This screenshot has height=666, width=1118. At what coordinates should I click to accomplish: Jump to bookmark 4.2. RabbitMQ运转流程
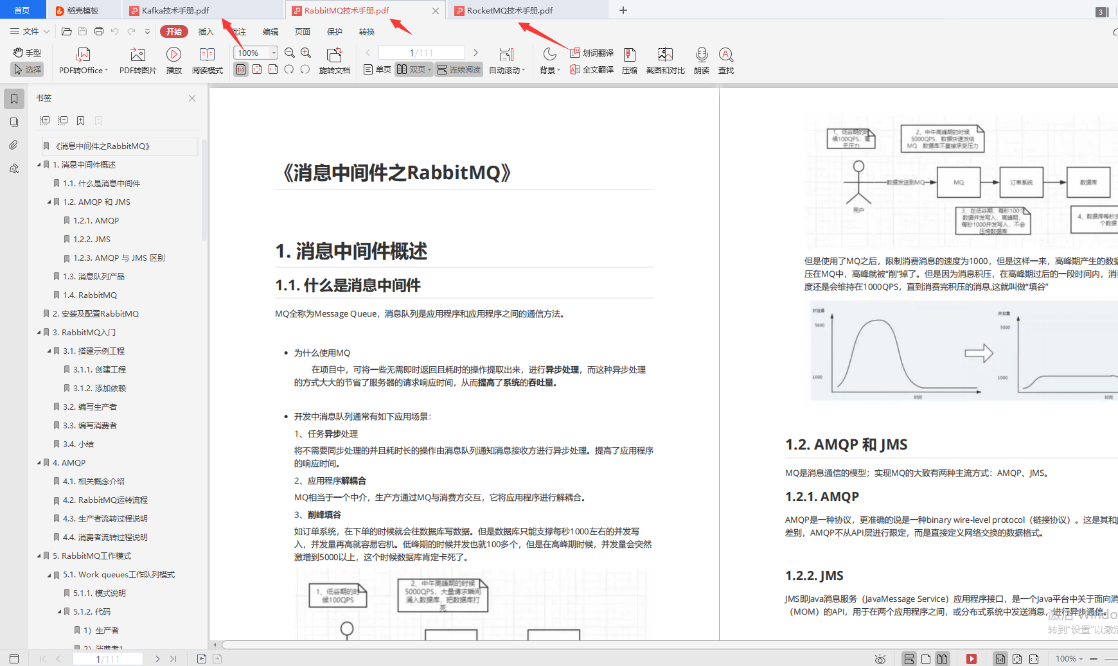(x=105, y=500)
